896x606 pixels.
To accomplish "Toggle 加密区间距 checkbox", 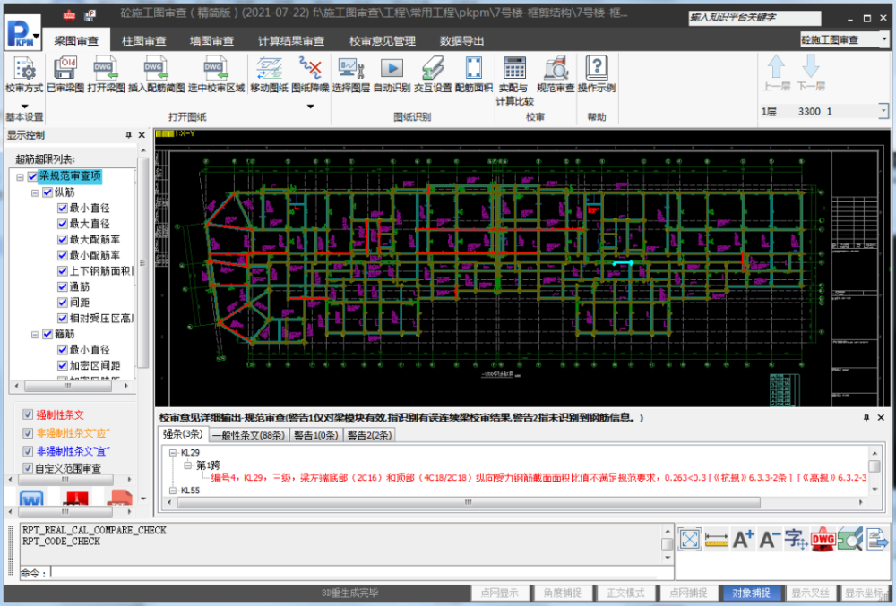I will pos(63,365).
